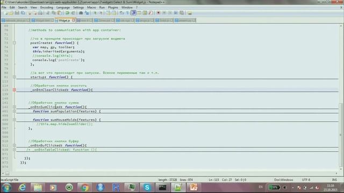
Task: Open the Search menu
Action: (23, 8)
